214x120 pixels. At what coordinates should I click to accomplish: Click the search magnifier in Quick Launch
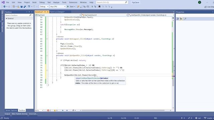click(126, 2)
